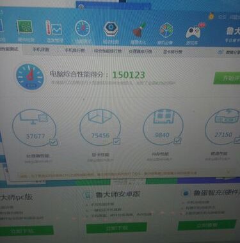Image resolution: width=240 pixels, height=243 pixels.
Task: Click the 显卡性能 label
Action: click(100, 155)
